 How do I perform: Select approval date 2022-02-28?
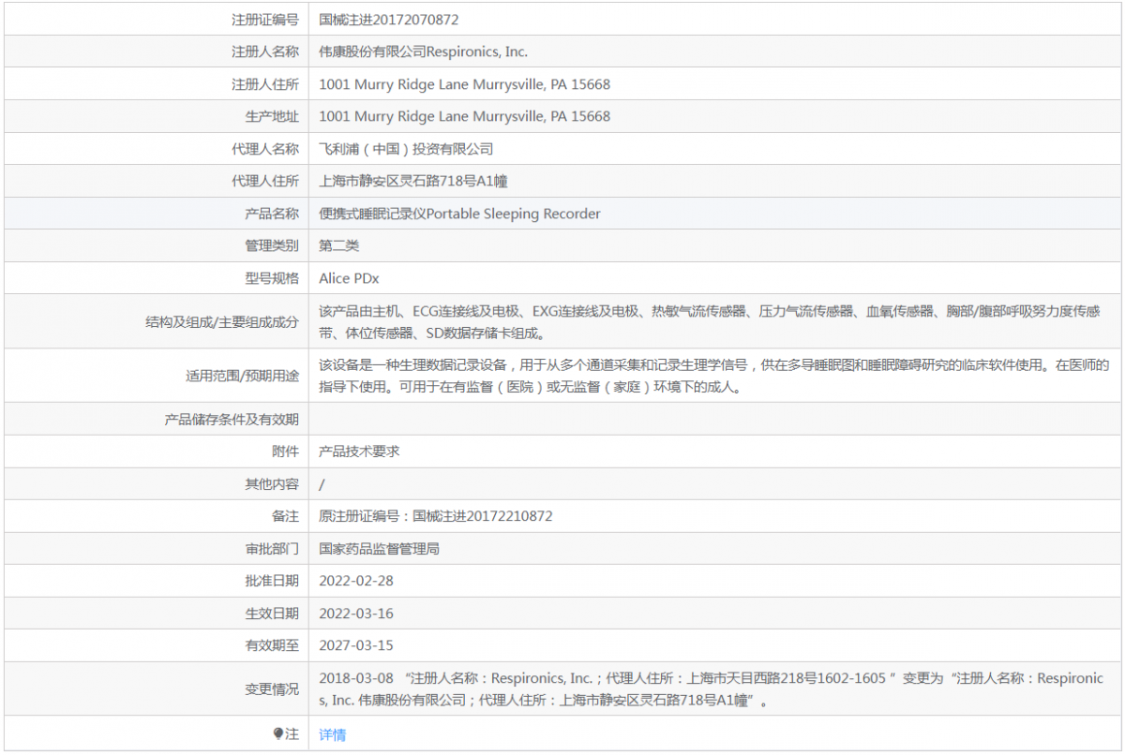[356, 580]
